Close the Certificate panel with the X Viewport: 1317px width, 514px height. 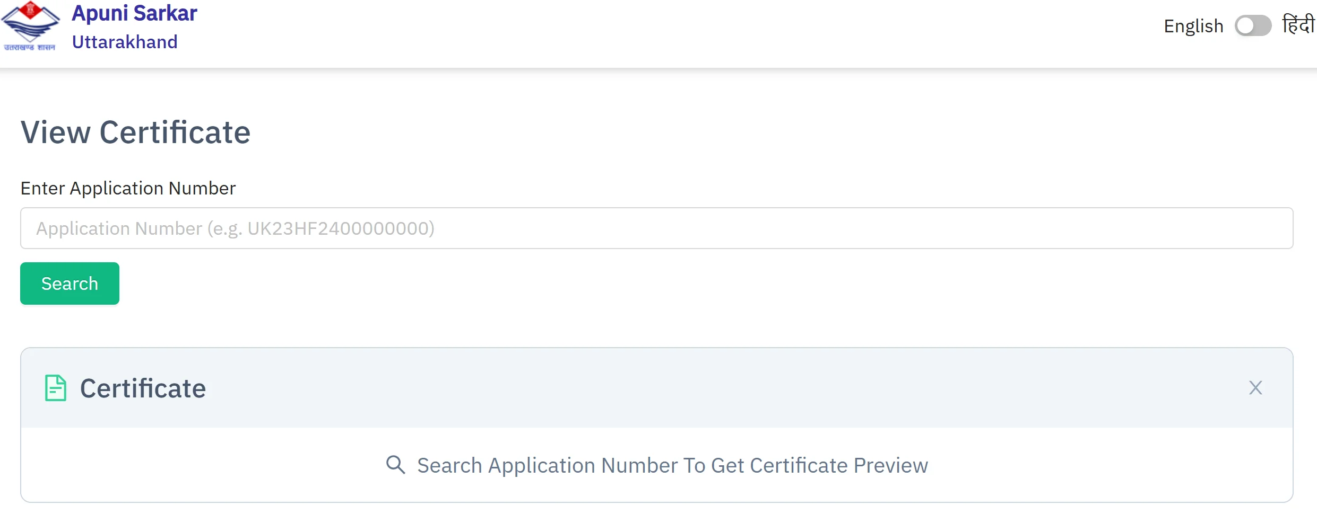[1255, 388]
